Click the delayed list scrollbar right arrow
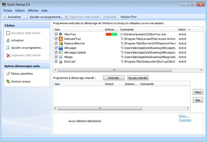Screen dimensions: 207x142 pos(188,108)
